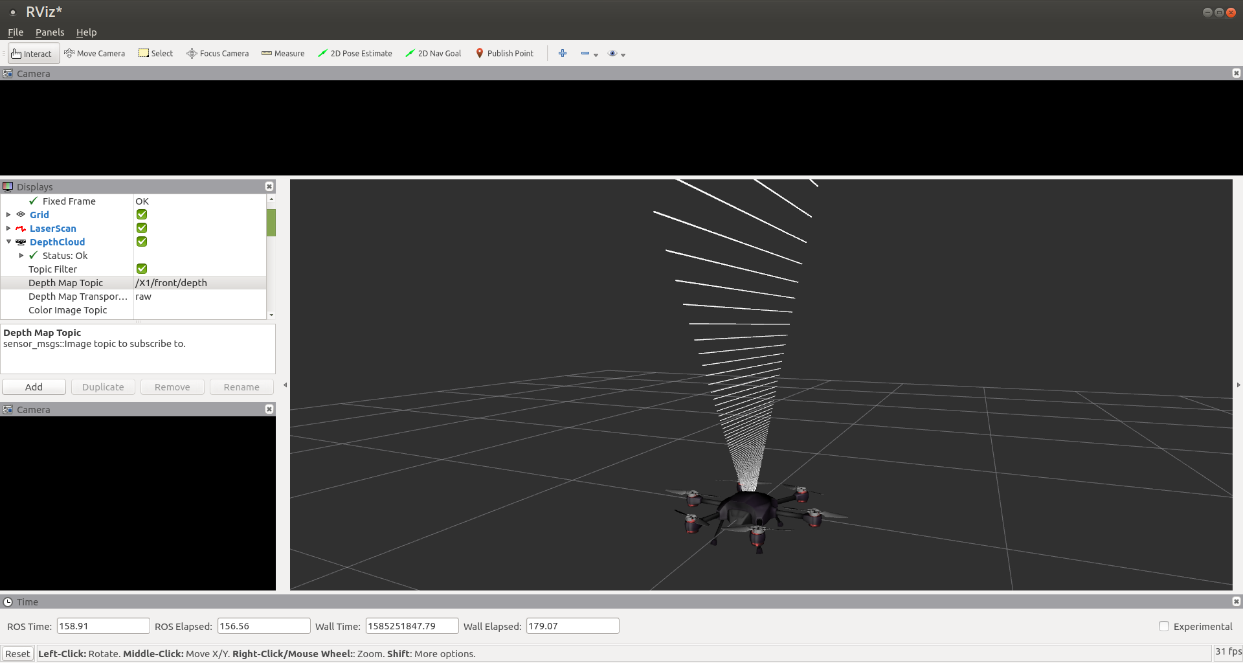The image size is (1243, 663).
Task: Select the Interact tool
Action: point(33,53)
